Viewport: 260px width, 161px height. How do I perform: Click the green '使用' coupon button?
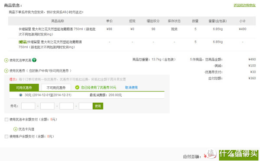click(98, 106)
